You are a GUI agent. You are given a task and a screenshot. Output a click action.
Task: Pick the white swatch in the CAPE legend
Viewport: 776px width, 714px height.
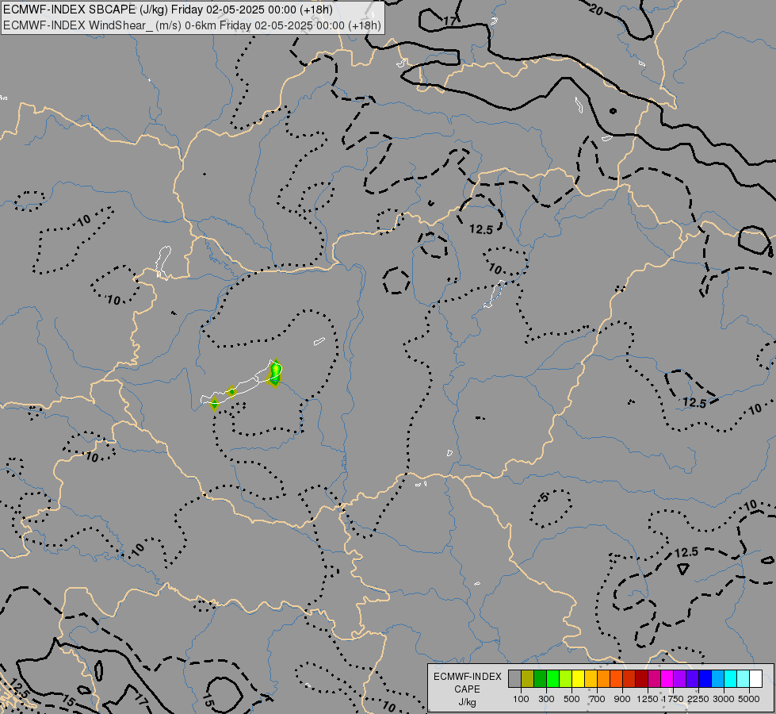pyautogui.click(x=755, y=678)
